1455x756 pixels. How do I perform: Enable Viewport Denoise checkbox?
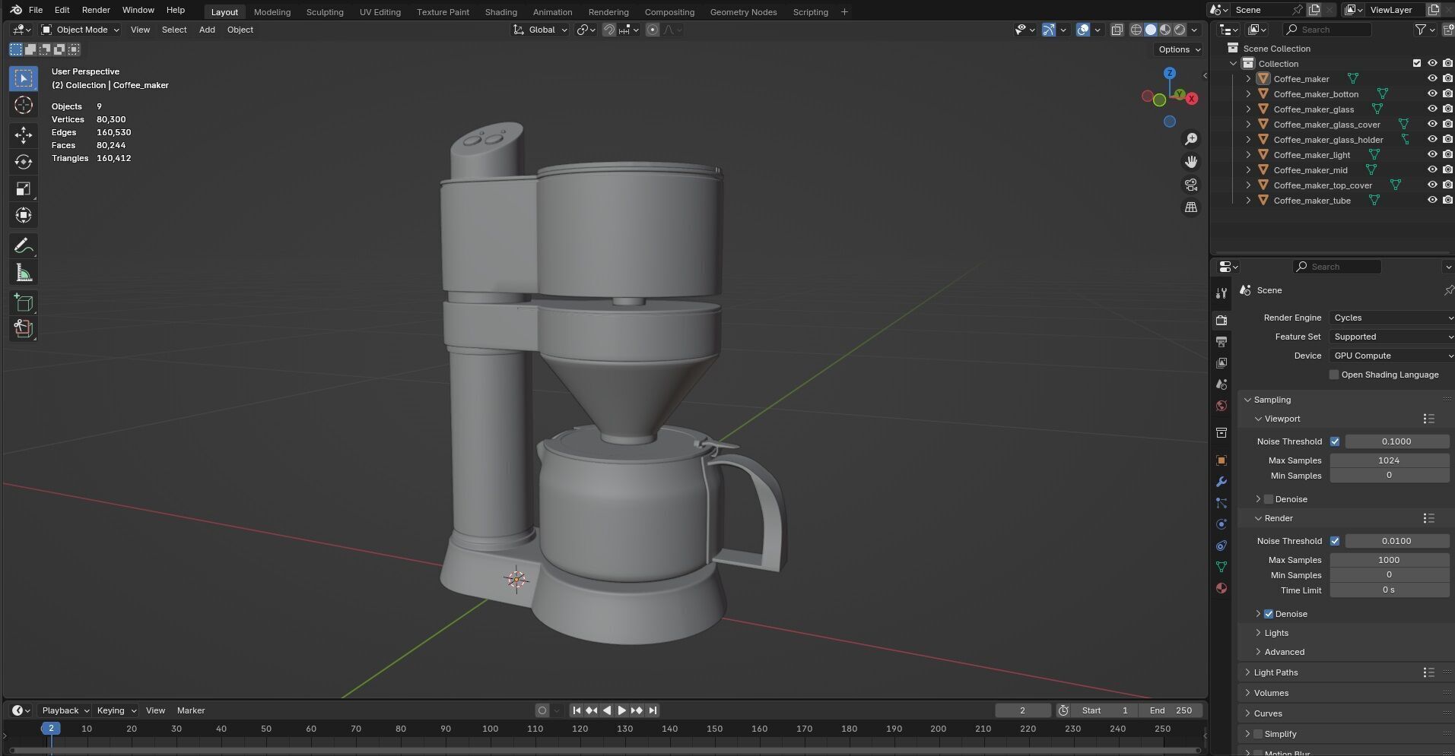coord(1269,499)
